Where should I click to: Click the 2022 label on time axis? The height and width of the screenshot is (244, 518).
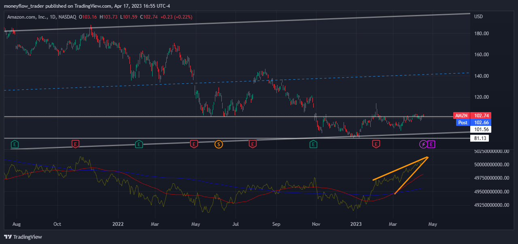coord(118,224)
